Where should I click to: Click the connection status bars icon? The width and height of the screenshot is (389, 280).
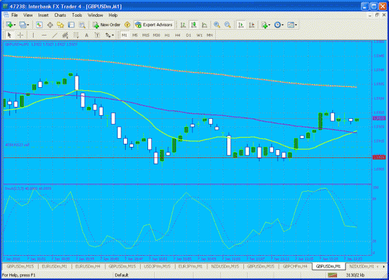coord(332,275)
